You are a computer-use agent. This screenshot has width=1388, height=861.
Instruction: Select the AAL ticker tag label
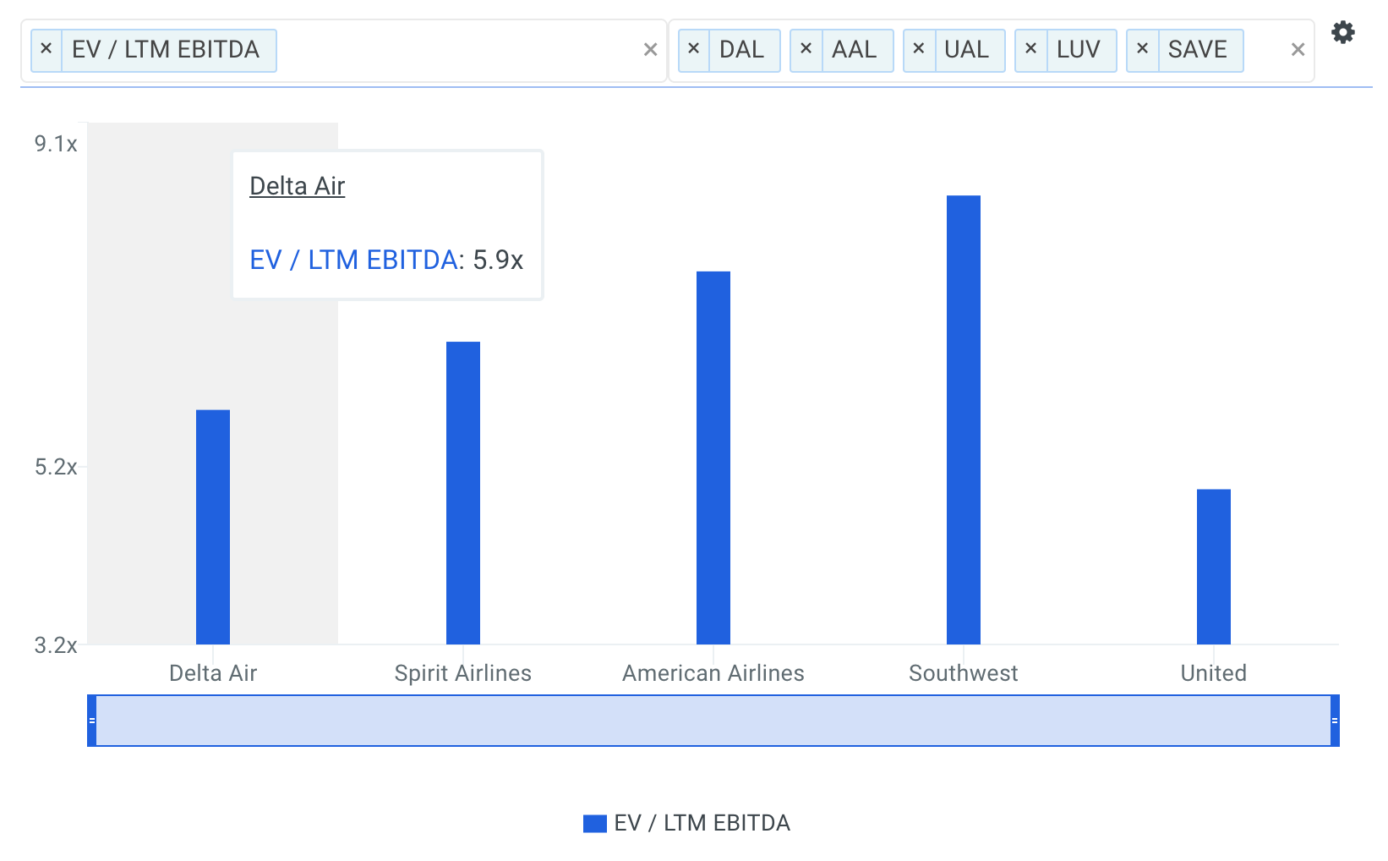click(x=855, y=49)
